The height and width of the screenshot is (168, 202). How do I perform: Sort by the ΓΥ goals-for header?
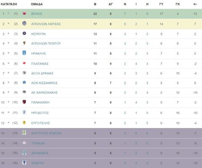pyautogui.click(x=161, y=4)
